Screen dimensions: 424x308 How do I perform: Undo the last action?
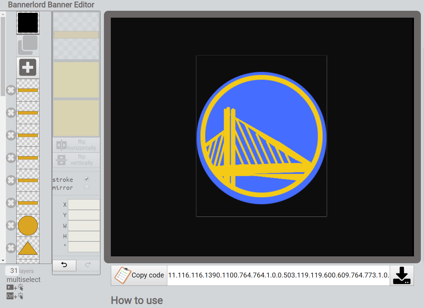coord(64,265)
